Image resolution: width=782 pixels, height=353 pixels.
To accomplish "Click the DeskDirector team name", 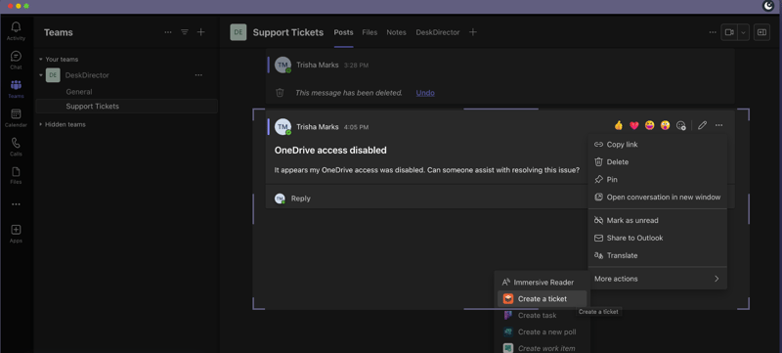I will (87, 75).
